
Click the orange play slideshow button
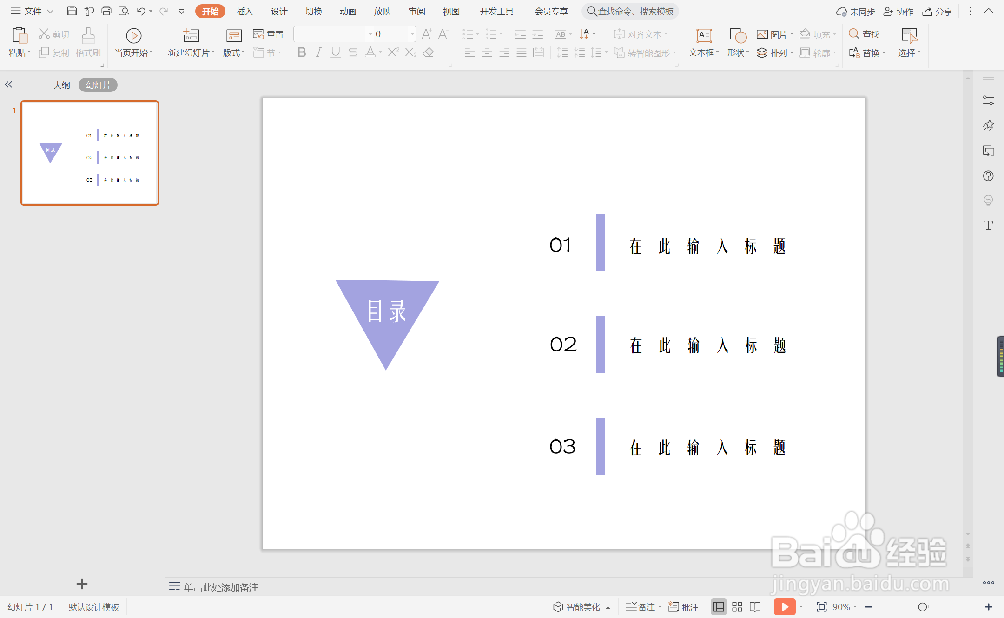tap(785, 607)
